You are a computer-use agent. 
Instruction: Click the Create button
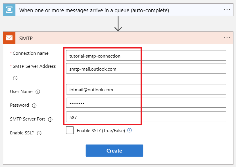pyautogui.click(x=114, y=151)
